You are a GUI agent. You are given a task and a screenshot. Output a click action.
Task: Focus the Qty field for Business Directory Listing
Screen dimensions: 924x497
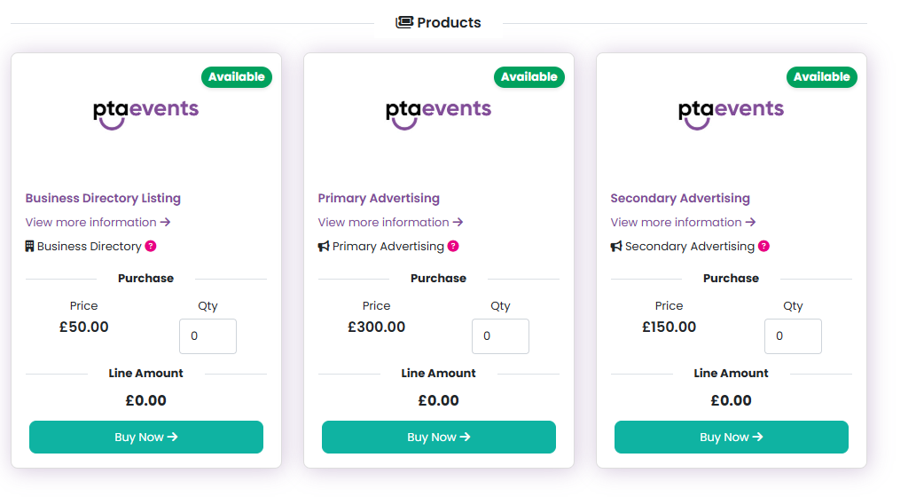point(208,336)
